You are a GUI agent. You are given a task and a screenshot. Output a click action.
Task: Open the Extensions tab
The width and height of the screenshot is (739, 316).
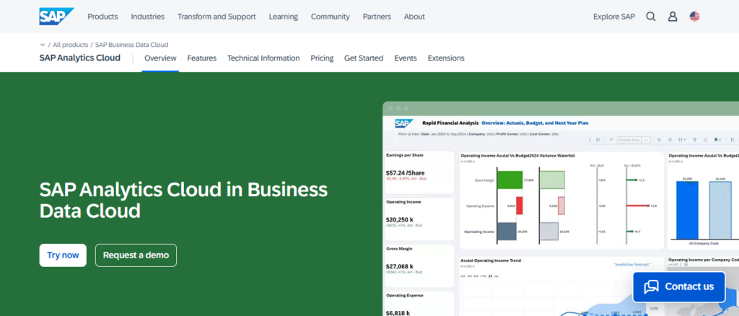(x=446, y=58)
